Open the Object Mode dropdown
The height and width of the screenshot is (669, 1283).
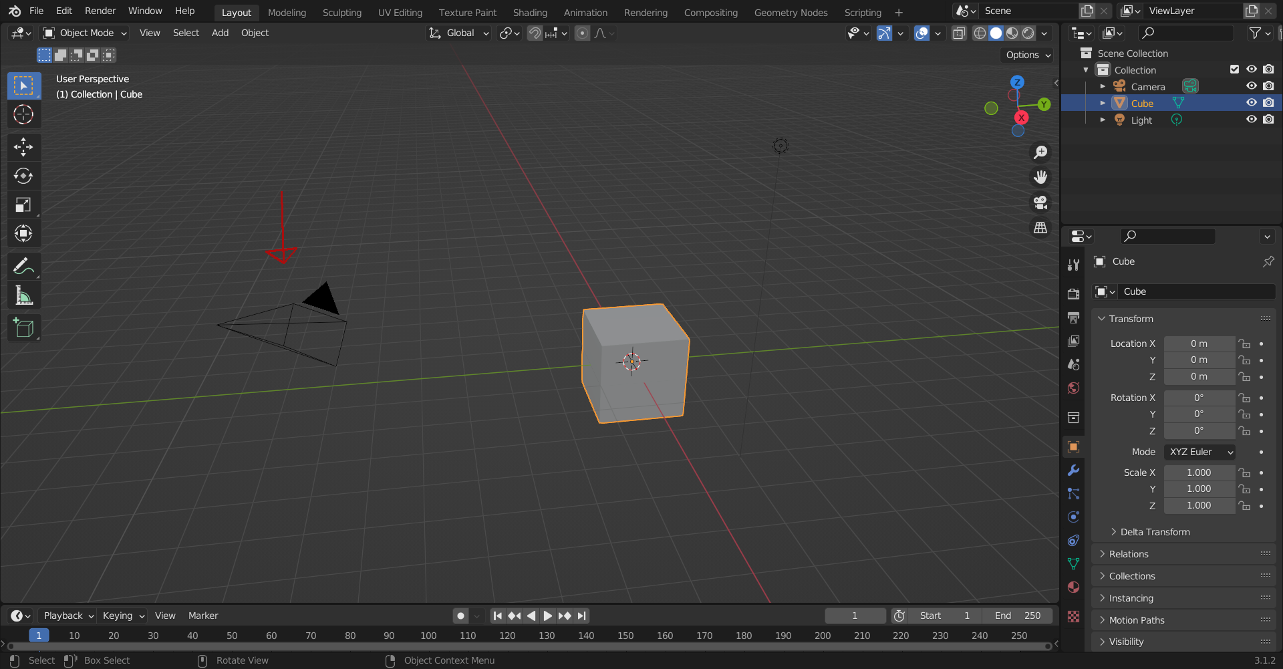click(x=85, y=33)
